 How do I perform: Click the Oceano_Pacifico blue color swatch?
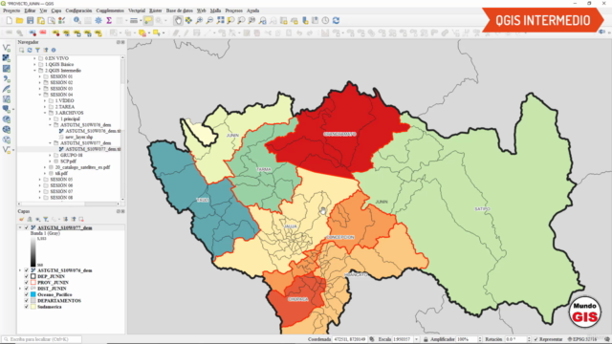tap(33, 294)
